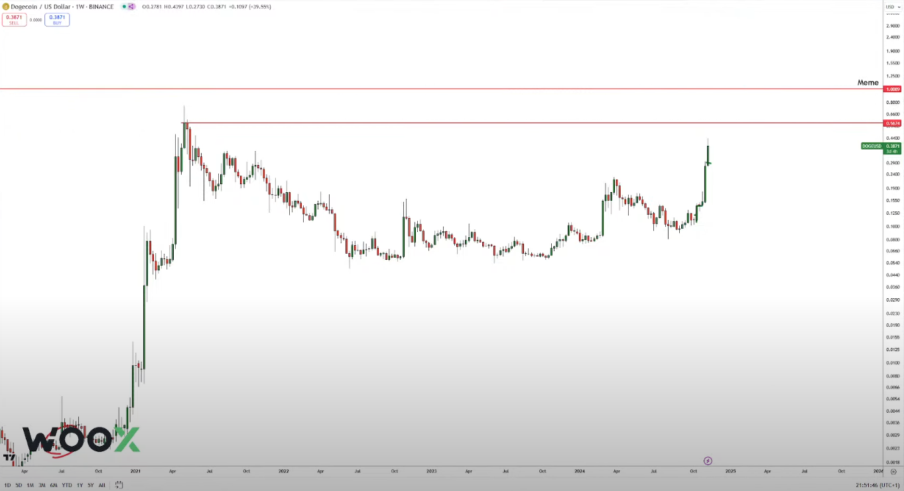The image size is (904, 491).
Task: Select the 1Y time range
Action: (x=80, y=485)
